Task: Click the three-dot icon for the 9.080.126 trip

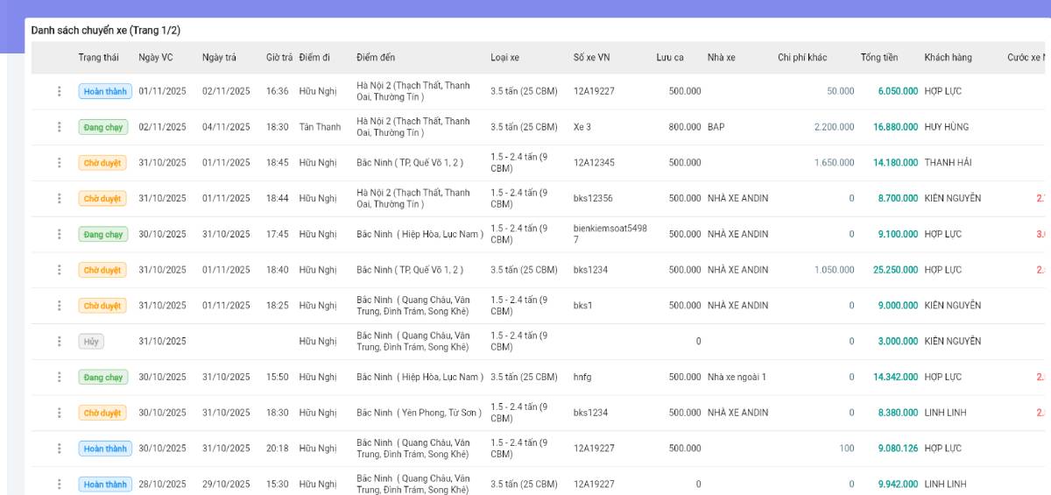Action: 60,449
